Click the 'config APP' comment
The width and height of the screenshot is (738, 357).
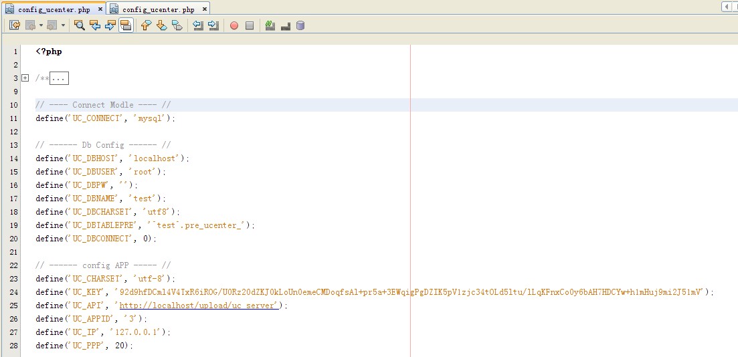coord(103,265)
